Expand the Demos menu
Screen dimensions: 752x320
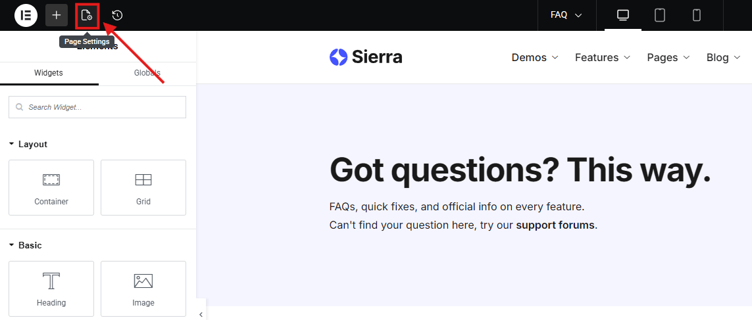click(x=535, y=57)
